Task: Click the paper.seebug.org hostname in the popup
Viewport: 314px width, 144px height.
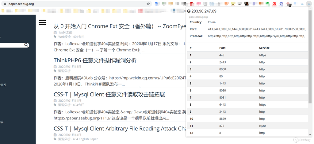Action: tap(198, 17)
